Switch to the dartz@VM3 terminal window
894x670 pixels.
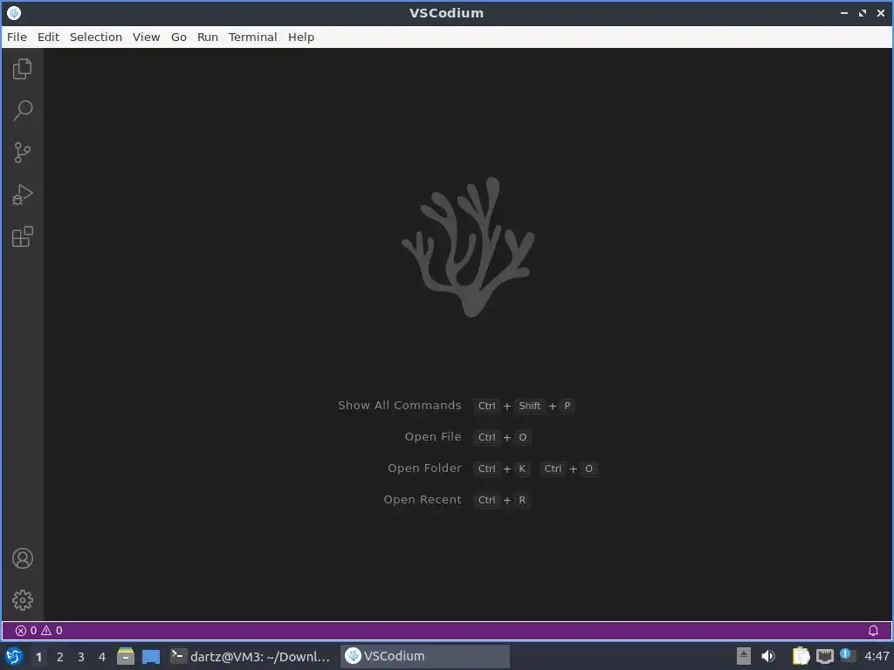[x=251, y=656]
